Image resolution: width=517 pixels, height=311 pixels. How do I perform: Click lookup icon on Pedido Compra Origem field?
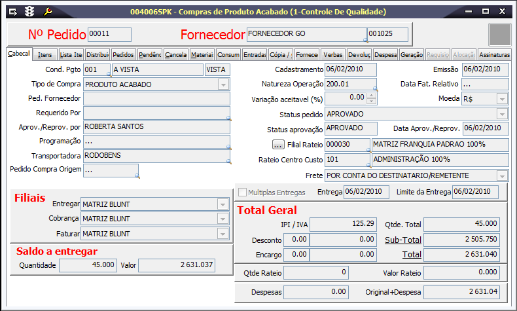coord(137,175)
